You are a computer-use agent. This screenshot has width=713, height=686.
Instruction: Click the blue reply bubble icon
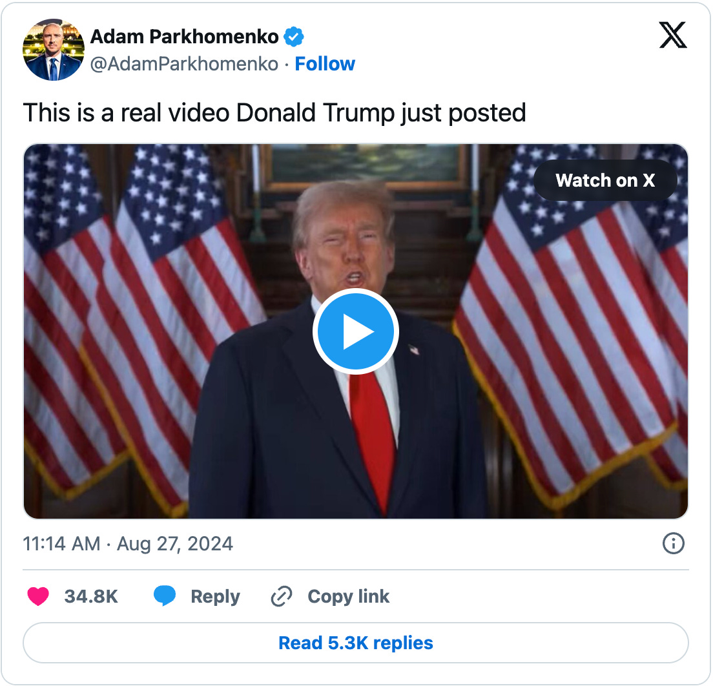tap(165, 596)
